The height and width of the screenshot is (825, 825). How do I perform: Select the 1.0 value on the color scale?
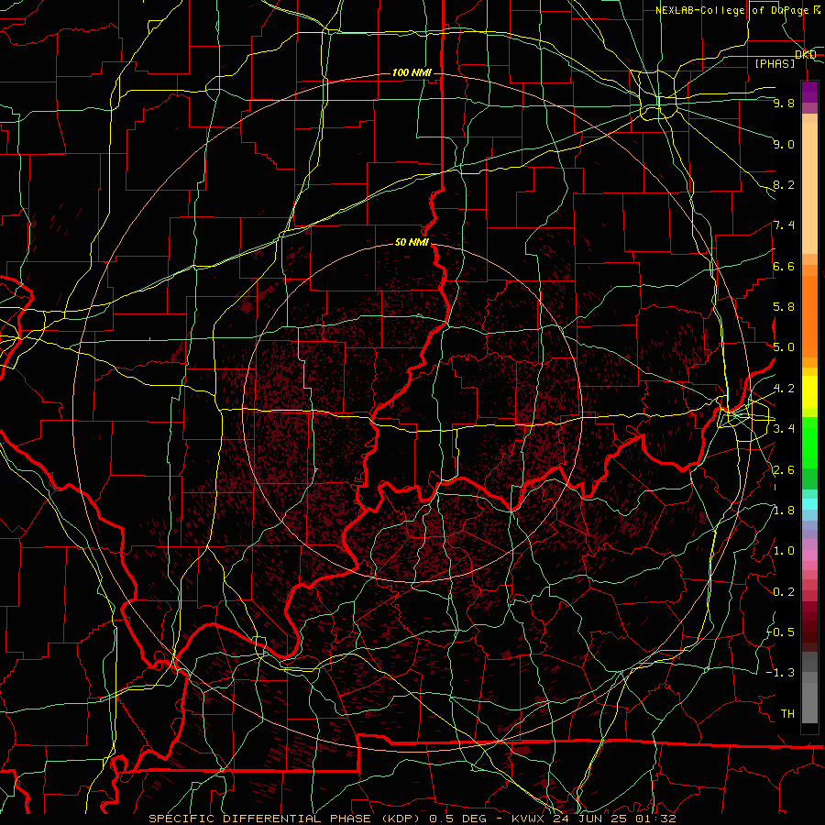point(784,551)
